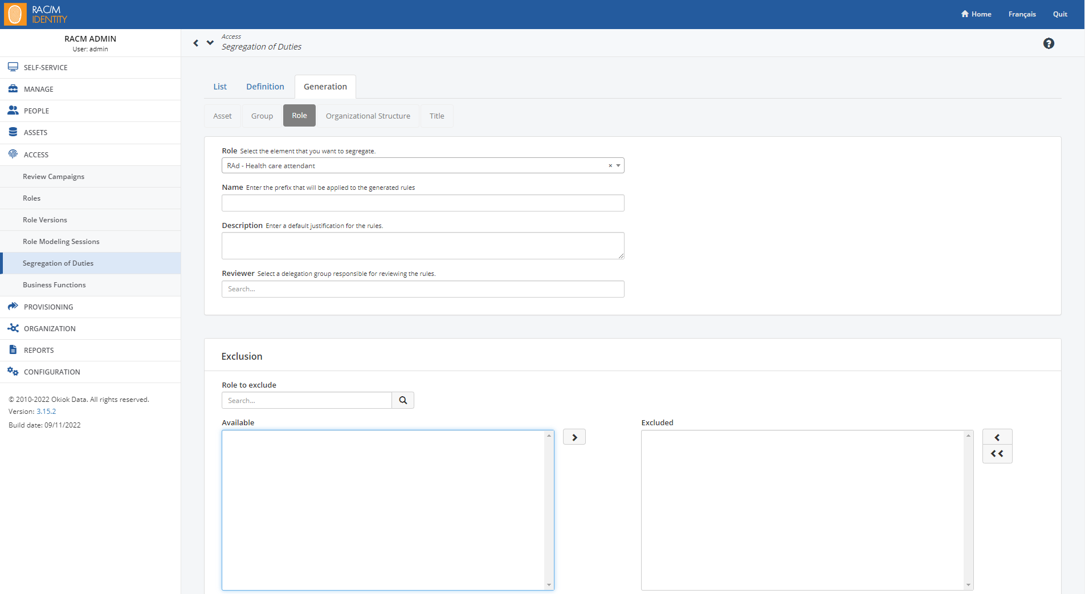Click Quit in header
Viewport: 1085px width, 594px height.
pyautogui.click(x=1060, y=14)
